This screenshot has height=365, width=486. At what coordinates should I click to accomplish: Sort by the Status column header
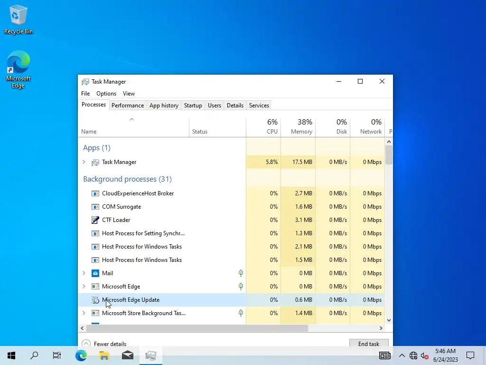[x=217, y=127]
